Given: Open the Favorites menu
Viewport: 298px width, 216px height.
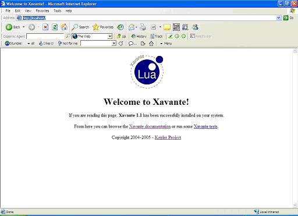Looking at the screenshot, I should coord(42,11).
